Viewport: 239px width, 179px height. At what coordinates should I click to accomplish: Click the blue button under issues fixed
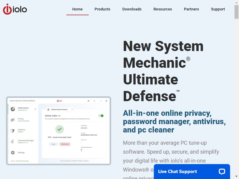(53, 144)
